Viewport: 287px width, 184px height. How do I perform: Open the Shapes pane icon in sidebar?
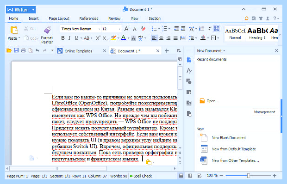(189, 81)
